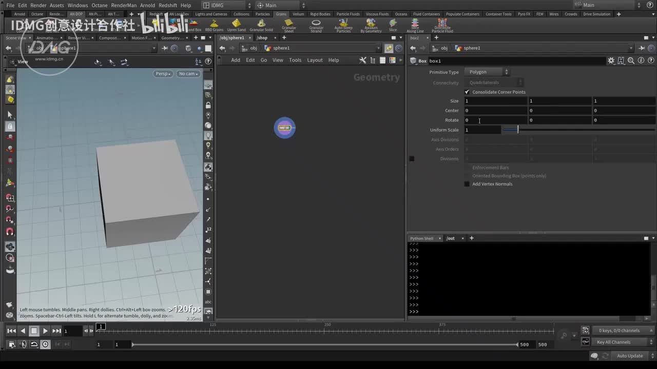Enable Add Vertex Normals checkbox
657x369 pixels.
[467, 184]
